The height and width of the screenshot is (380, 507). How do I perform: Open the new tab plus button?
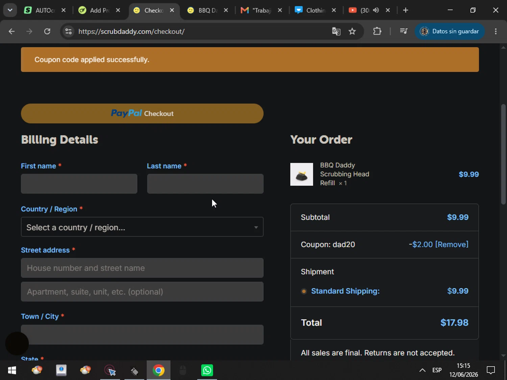(x=406, y=10)
